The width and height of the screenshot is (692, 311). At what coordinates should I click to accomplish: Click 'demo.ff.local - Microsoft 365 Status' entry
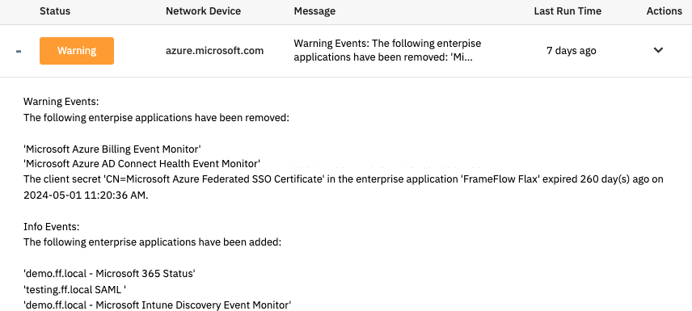[x=109, y=274]
